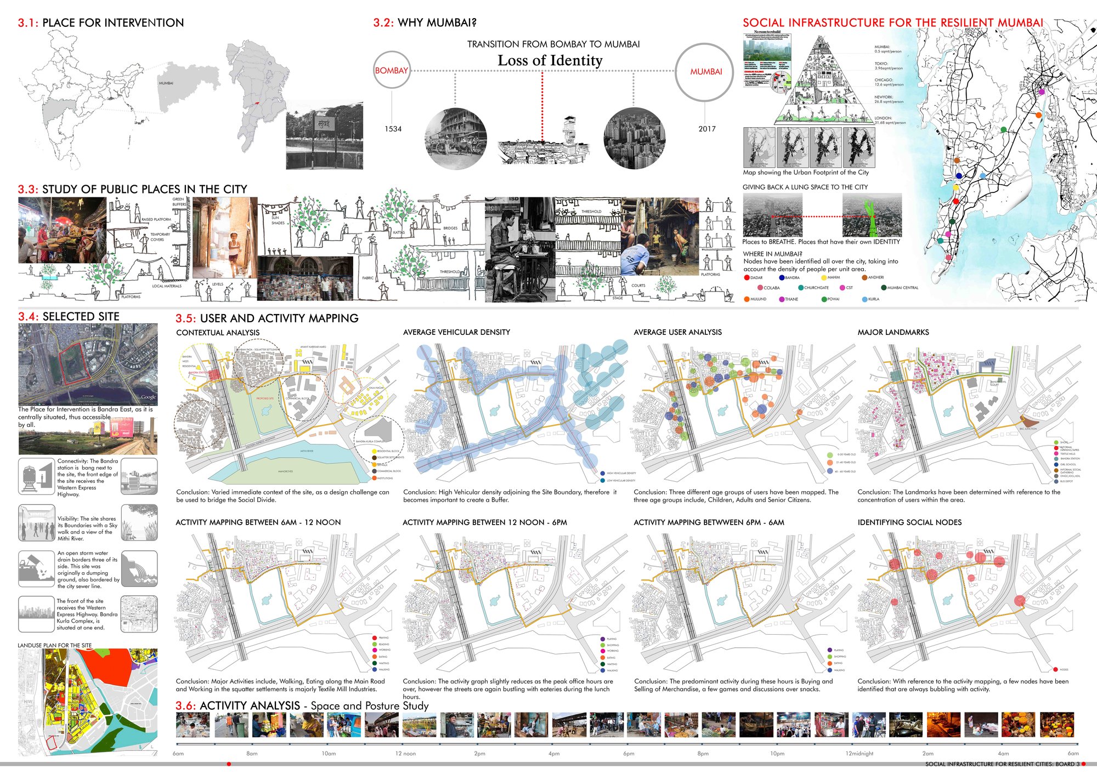Click the 'AVERAGE USER ANALYSIS' map title
This screenshot has height=775, width=1097.
(678, 332)
